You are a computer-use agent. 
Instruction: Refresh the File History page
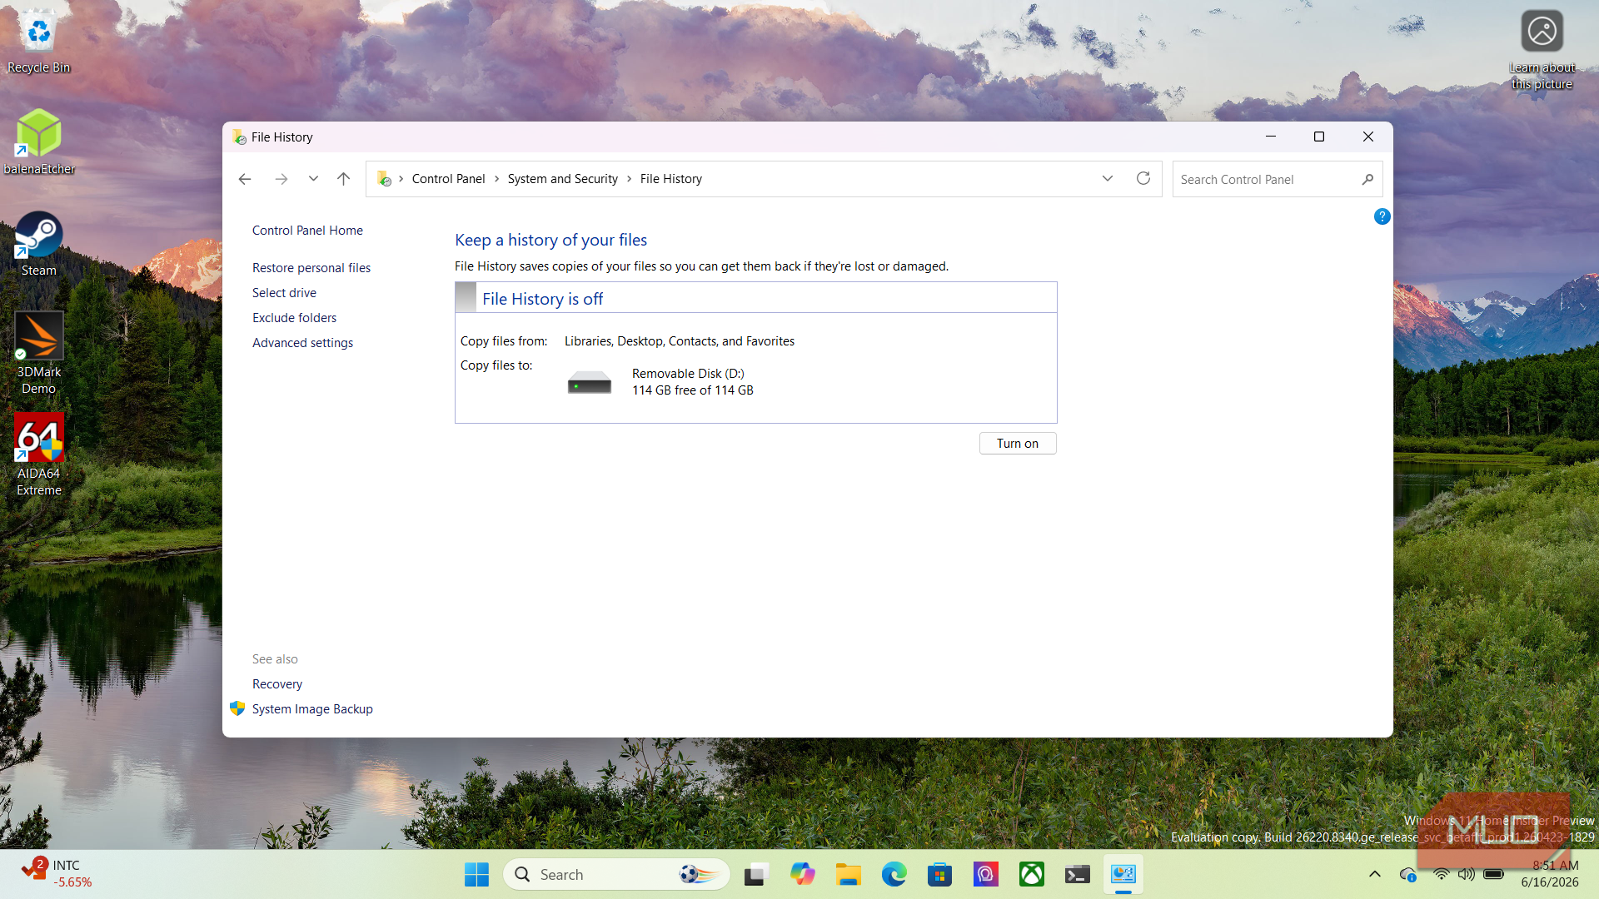pyautogui.click(x=1143, y=178)
